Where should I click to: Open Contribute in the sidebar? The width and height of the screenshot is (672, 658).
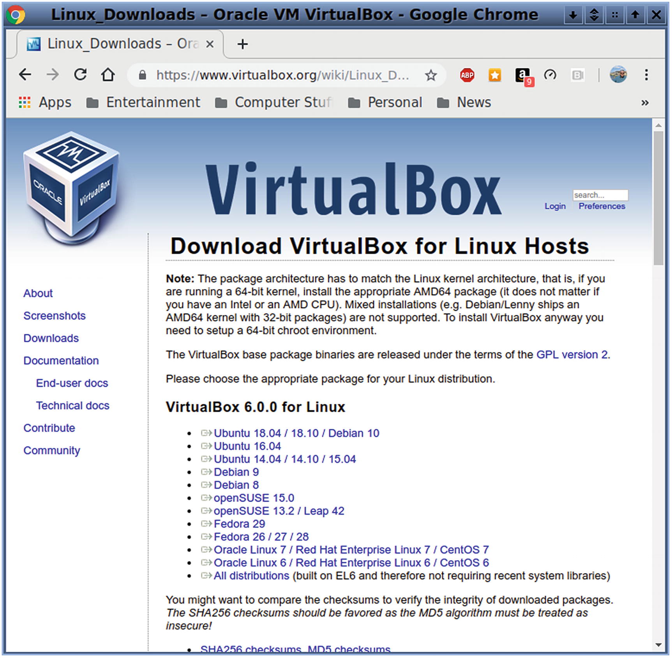49,428
